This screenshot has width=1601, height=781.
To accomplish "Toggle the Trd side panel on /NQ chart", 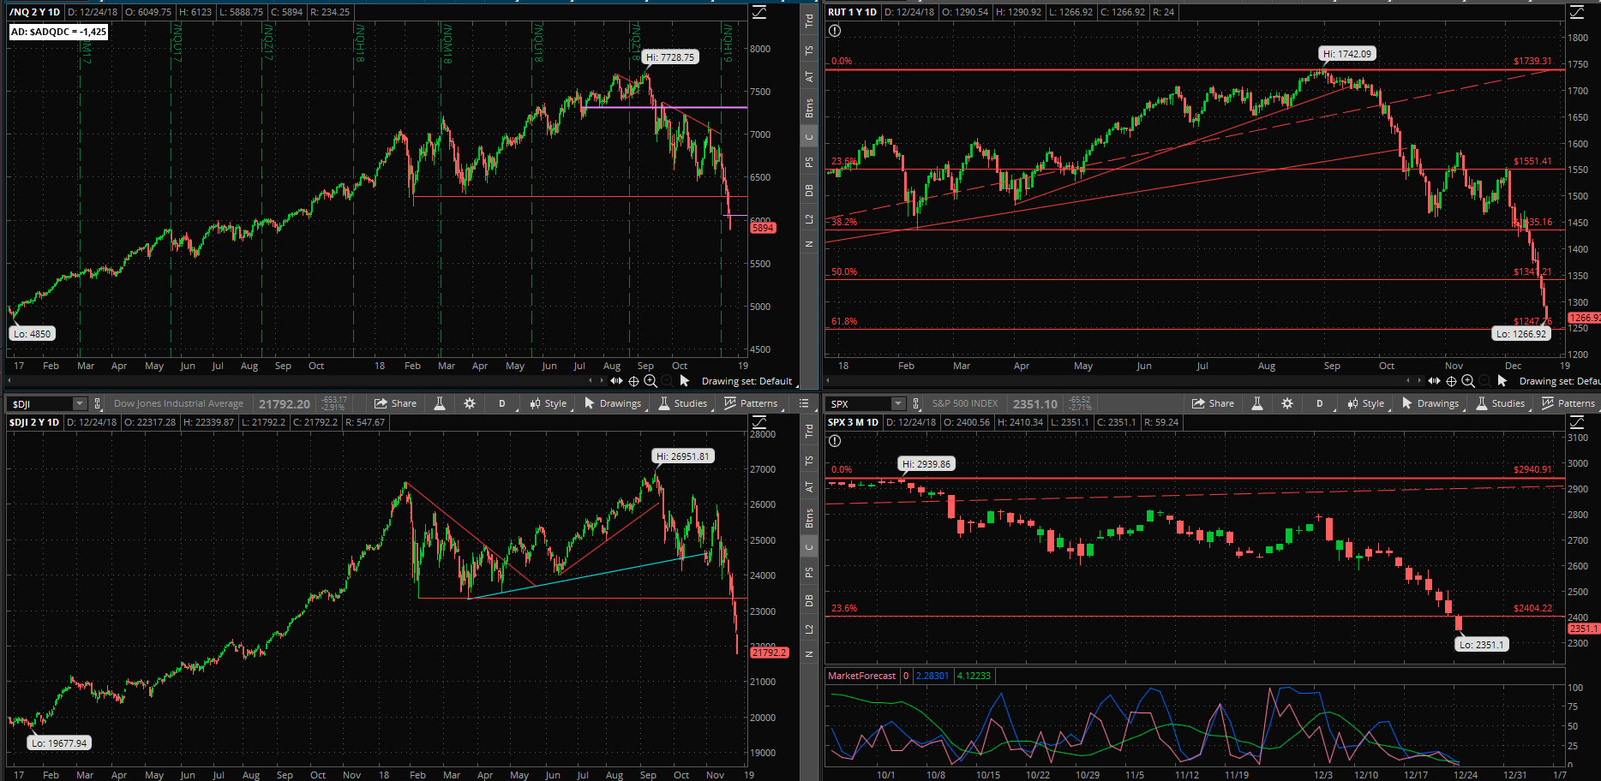I will click(x=808, y=21).
